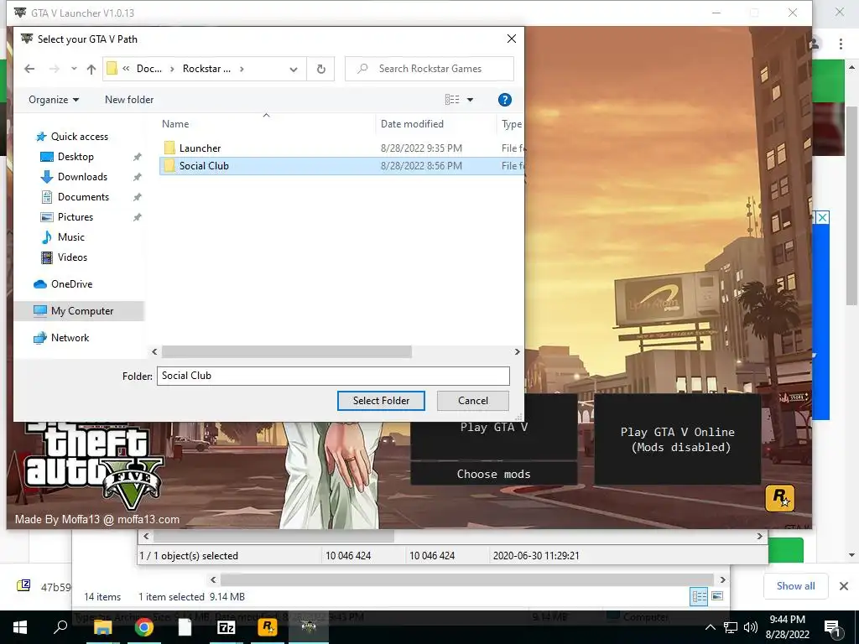Click Show all downloads link
The image size is (859, 644).
(795, 586)
